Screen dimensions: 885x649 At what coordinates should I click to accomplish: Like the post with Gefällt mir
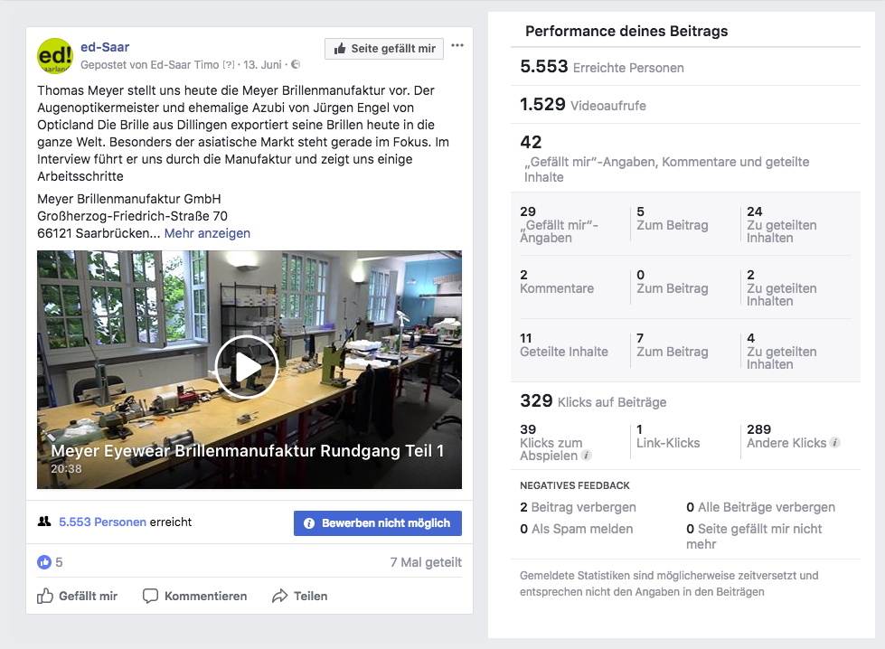[78, 596]
